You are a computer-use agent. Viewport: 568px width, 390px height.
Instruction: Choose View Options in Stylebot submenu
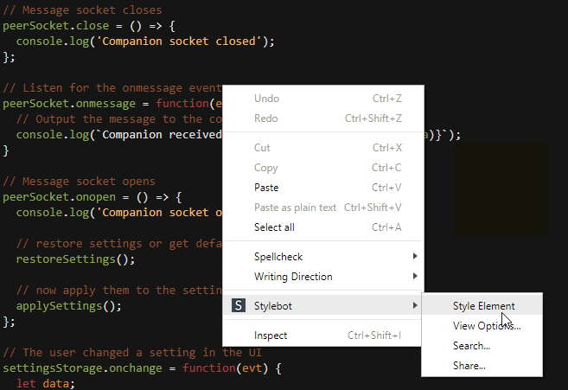[x=486, y=326]
